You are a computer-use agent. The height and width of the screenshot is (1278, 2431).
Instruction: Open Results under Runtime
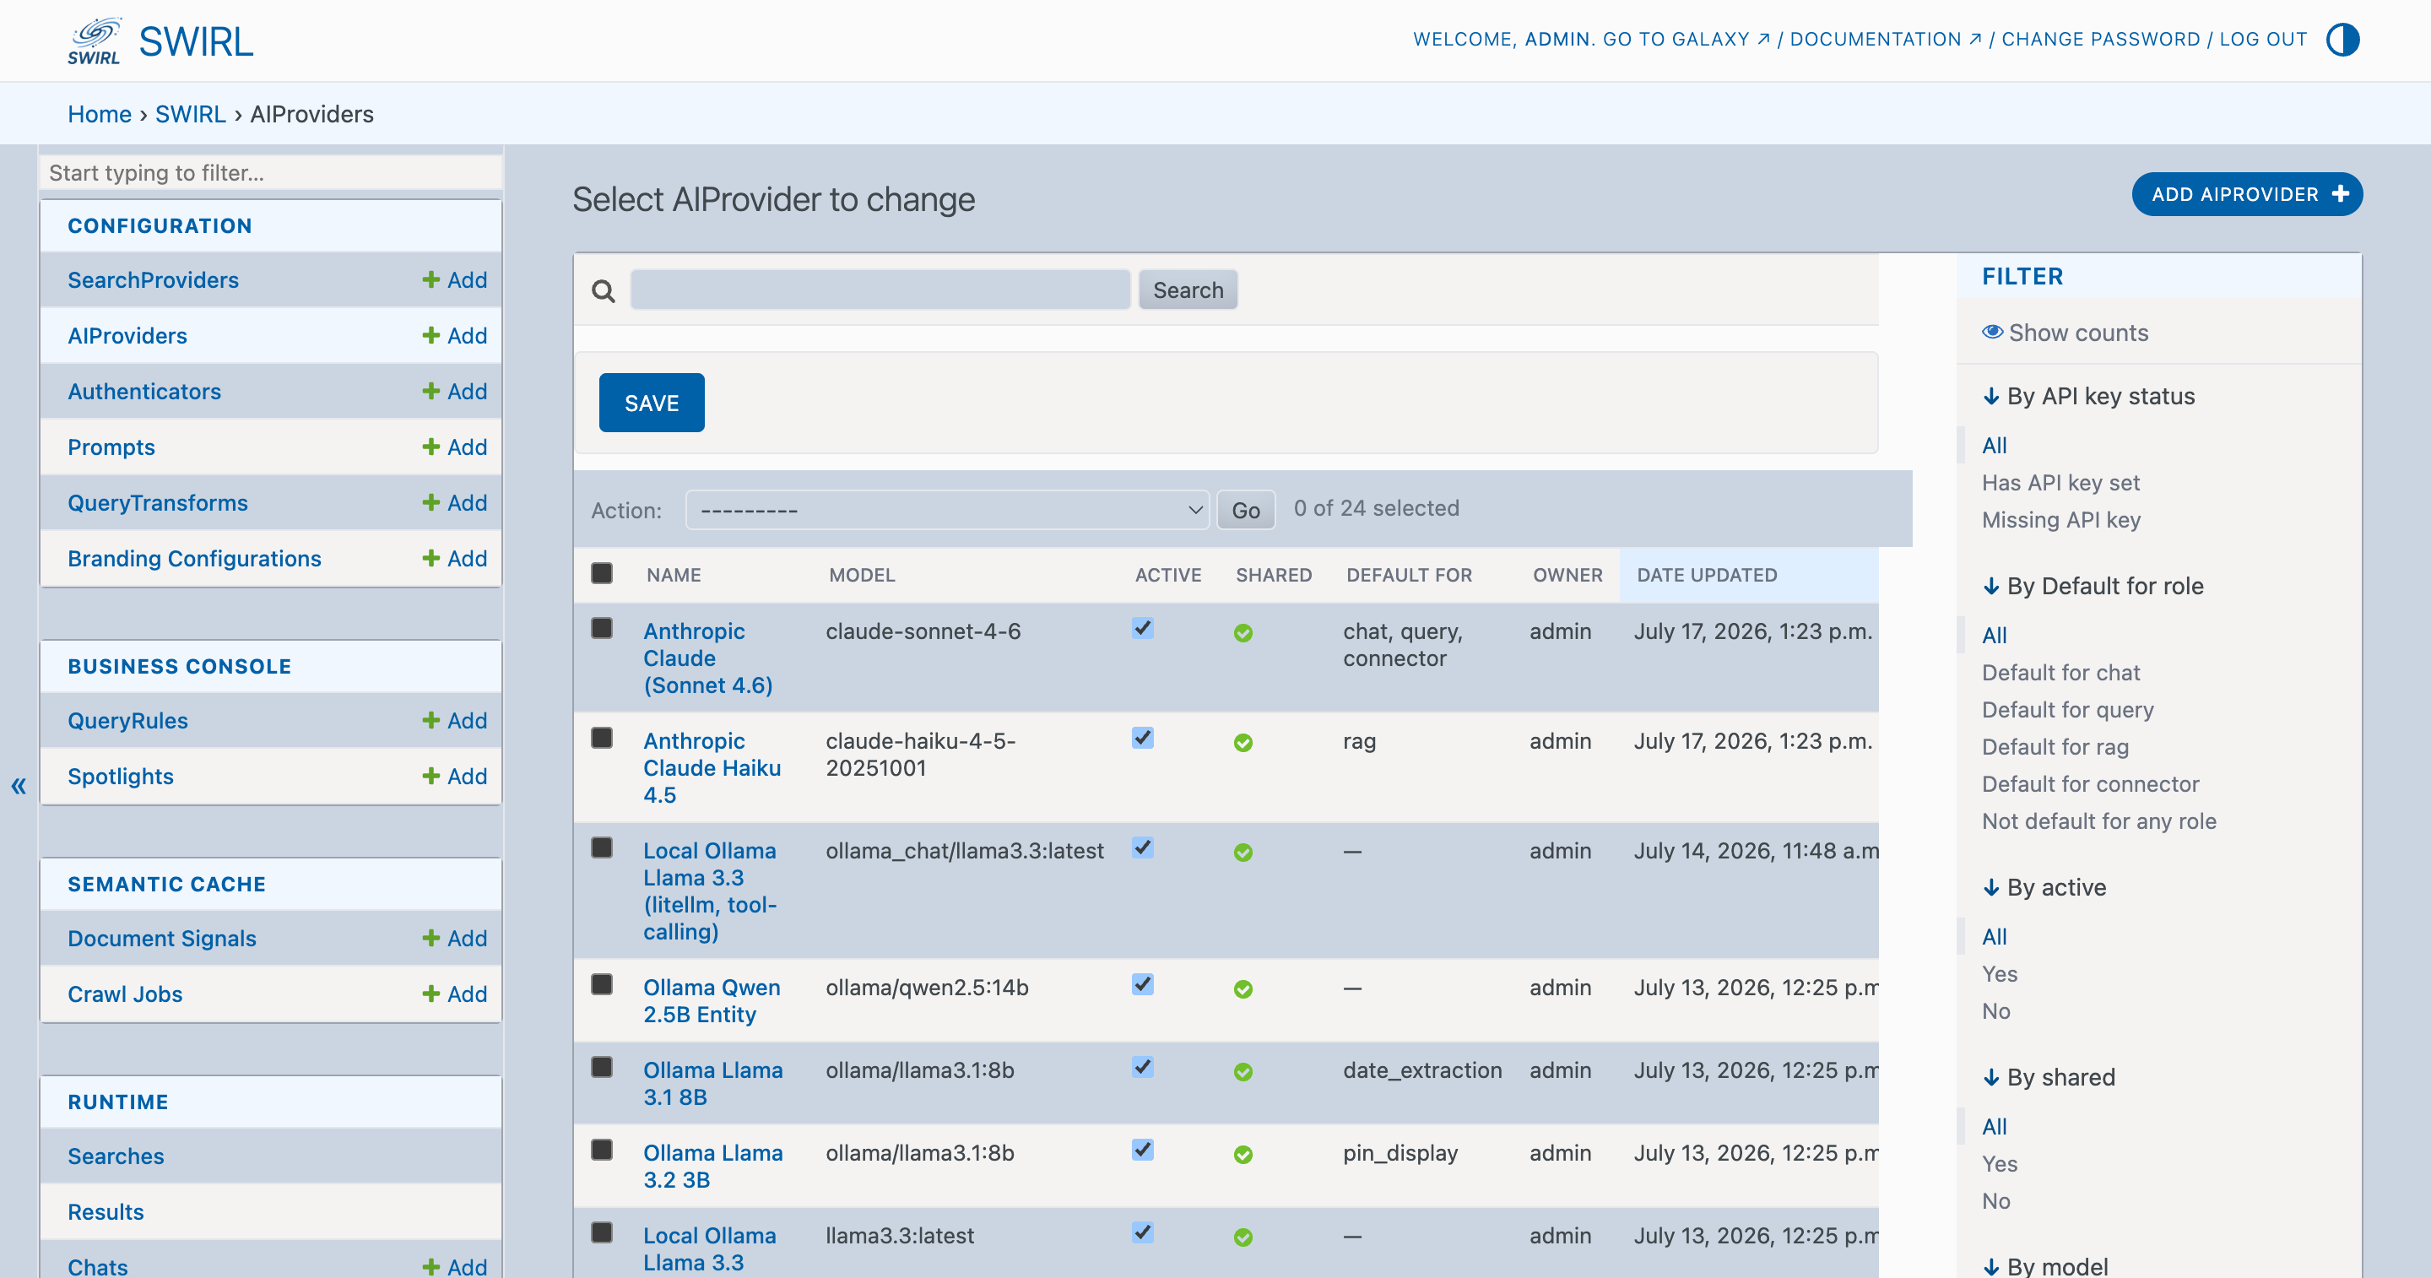click(x=106, y=1211)
